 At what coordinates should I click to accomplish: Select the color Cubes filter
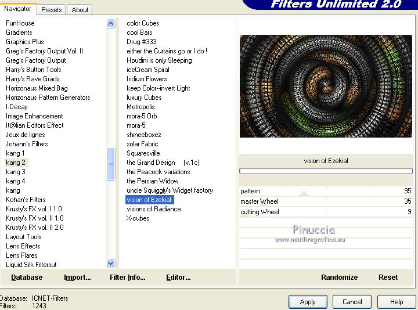(143, 23)
